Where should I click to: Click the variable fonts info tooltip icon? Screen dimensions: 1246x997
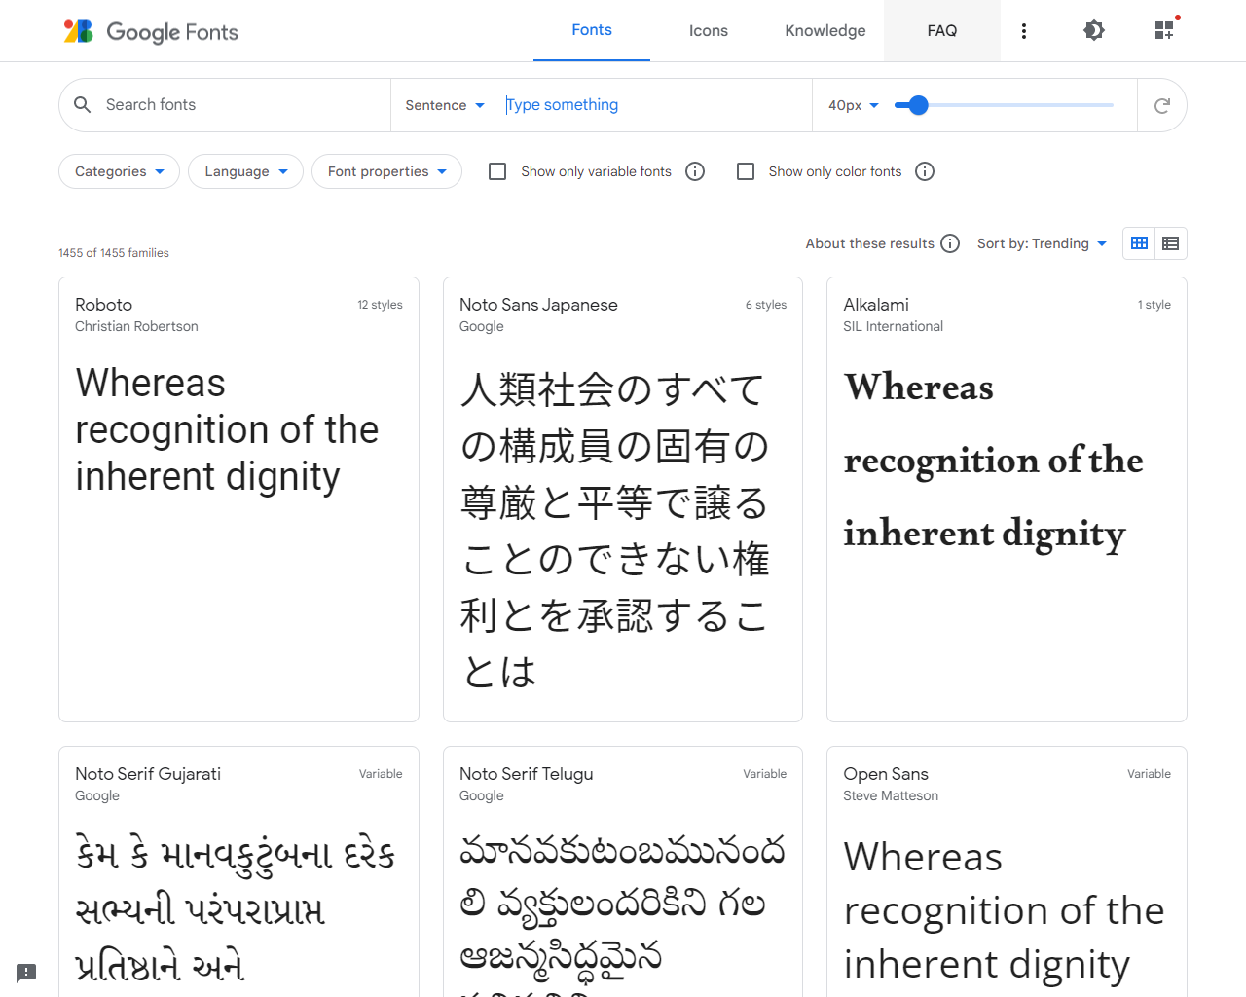click(x=695, y=170)
